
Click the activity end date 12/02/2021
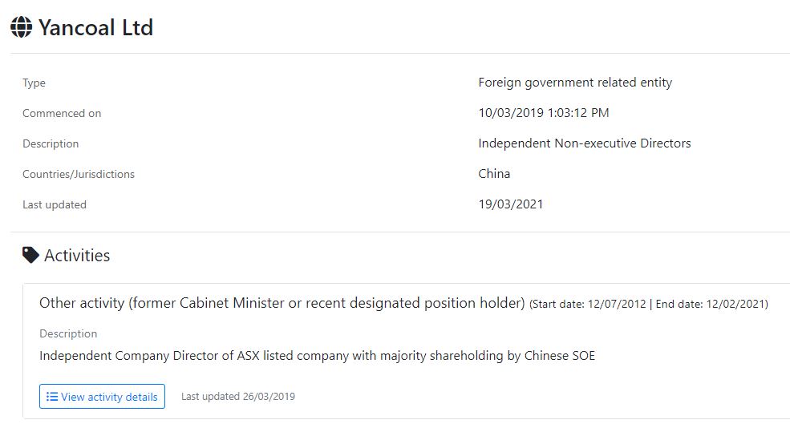pyautogui.click(x=735, y=305)
